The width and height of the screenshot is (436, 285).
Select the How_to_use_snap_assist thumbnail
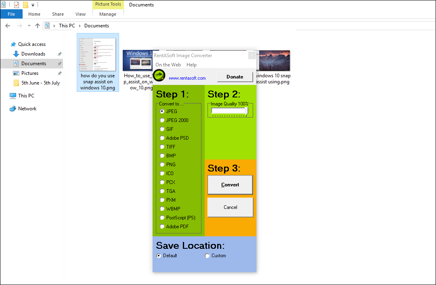click(138, 60)
